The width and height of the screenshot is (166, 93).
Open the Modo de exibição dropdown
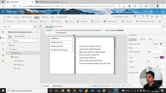coord(156,52)
